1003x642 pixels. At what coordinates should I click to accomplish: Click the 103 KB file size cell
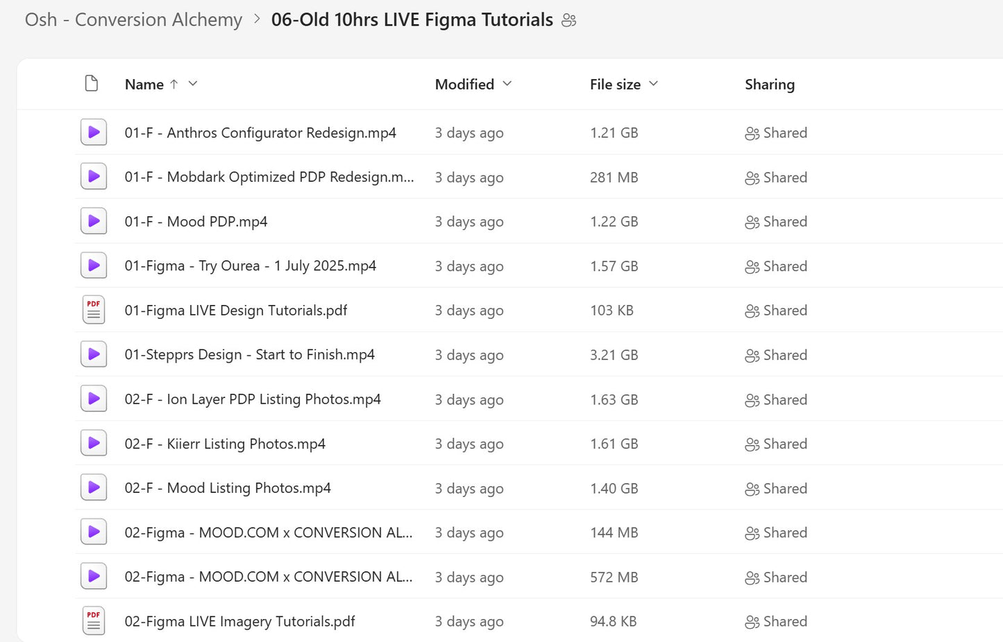(612, 311)
